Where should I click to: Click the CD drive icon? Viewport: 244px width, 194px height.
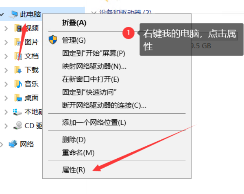pos(17,126)
